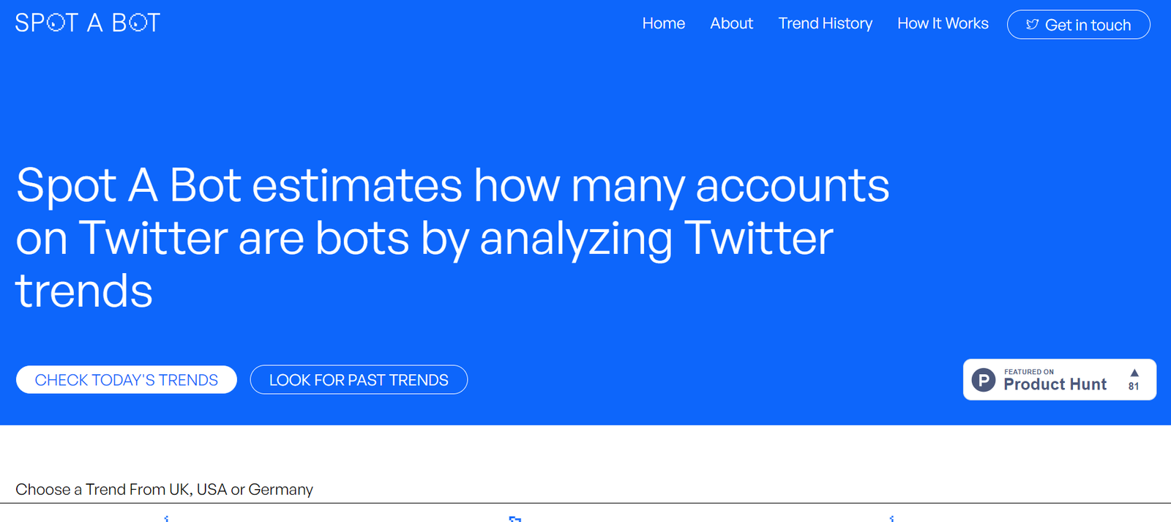Image resolution: width=1171 pixels, height=522 pixels.
Task: Click the 'Product Hunt' wordmark text
Action: (x=1055, y=385)
